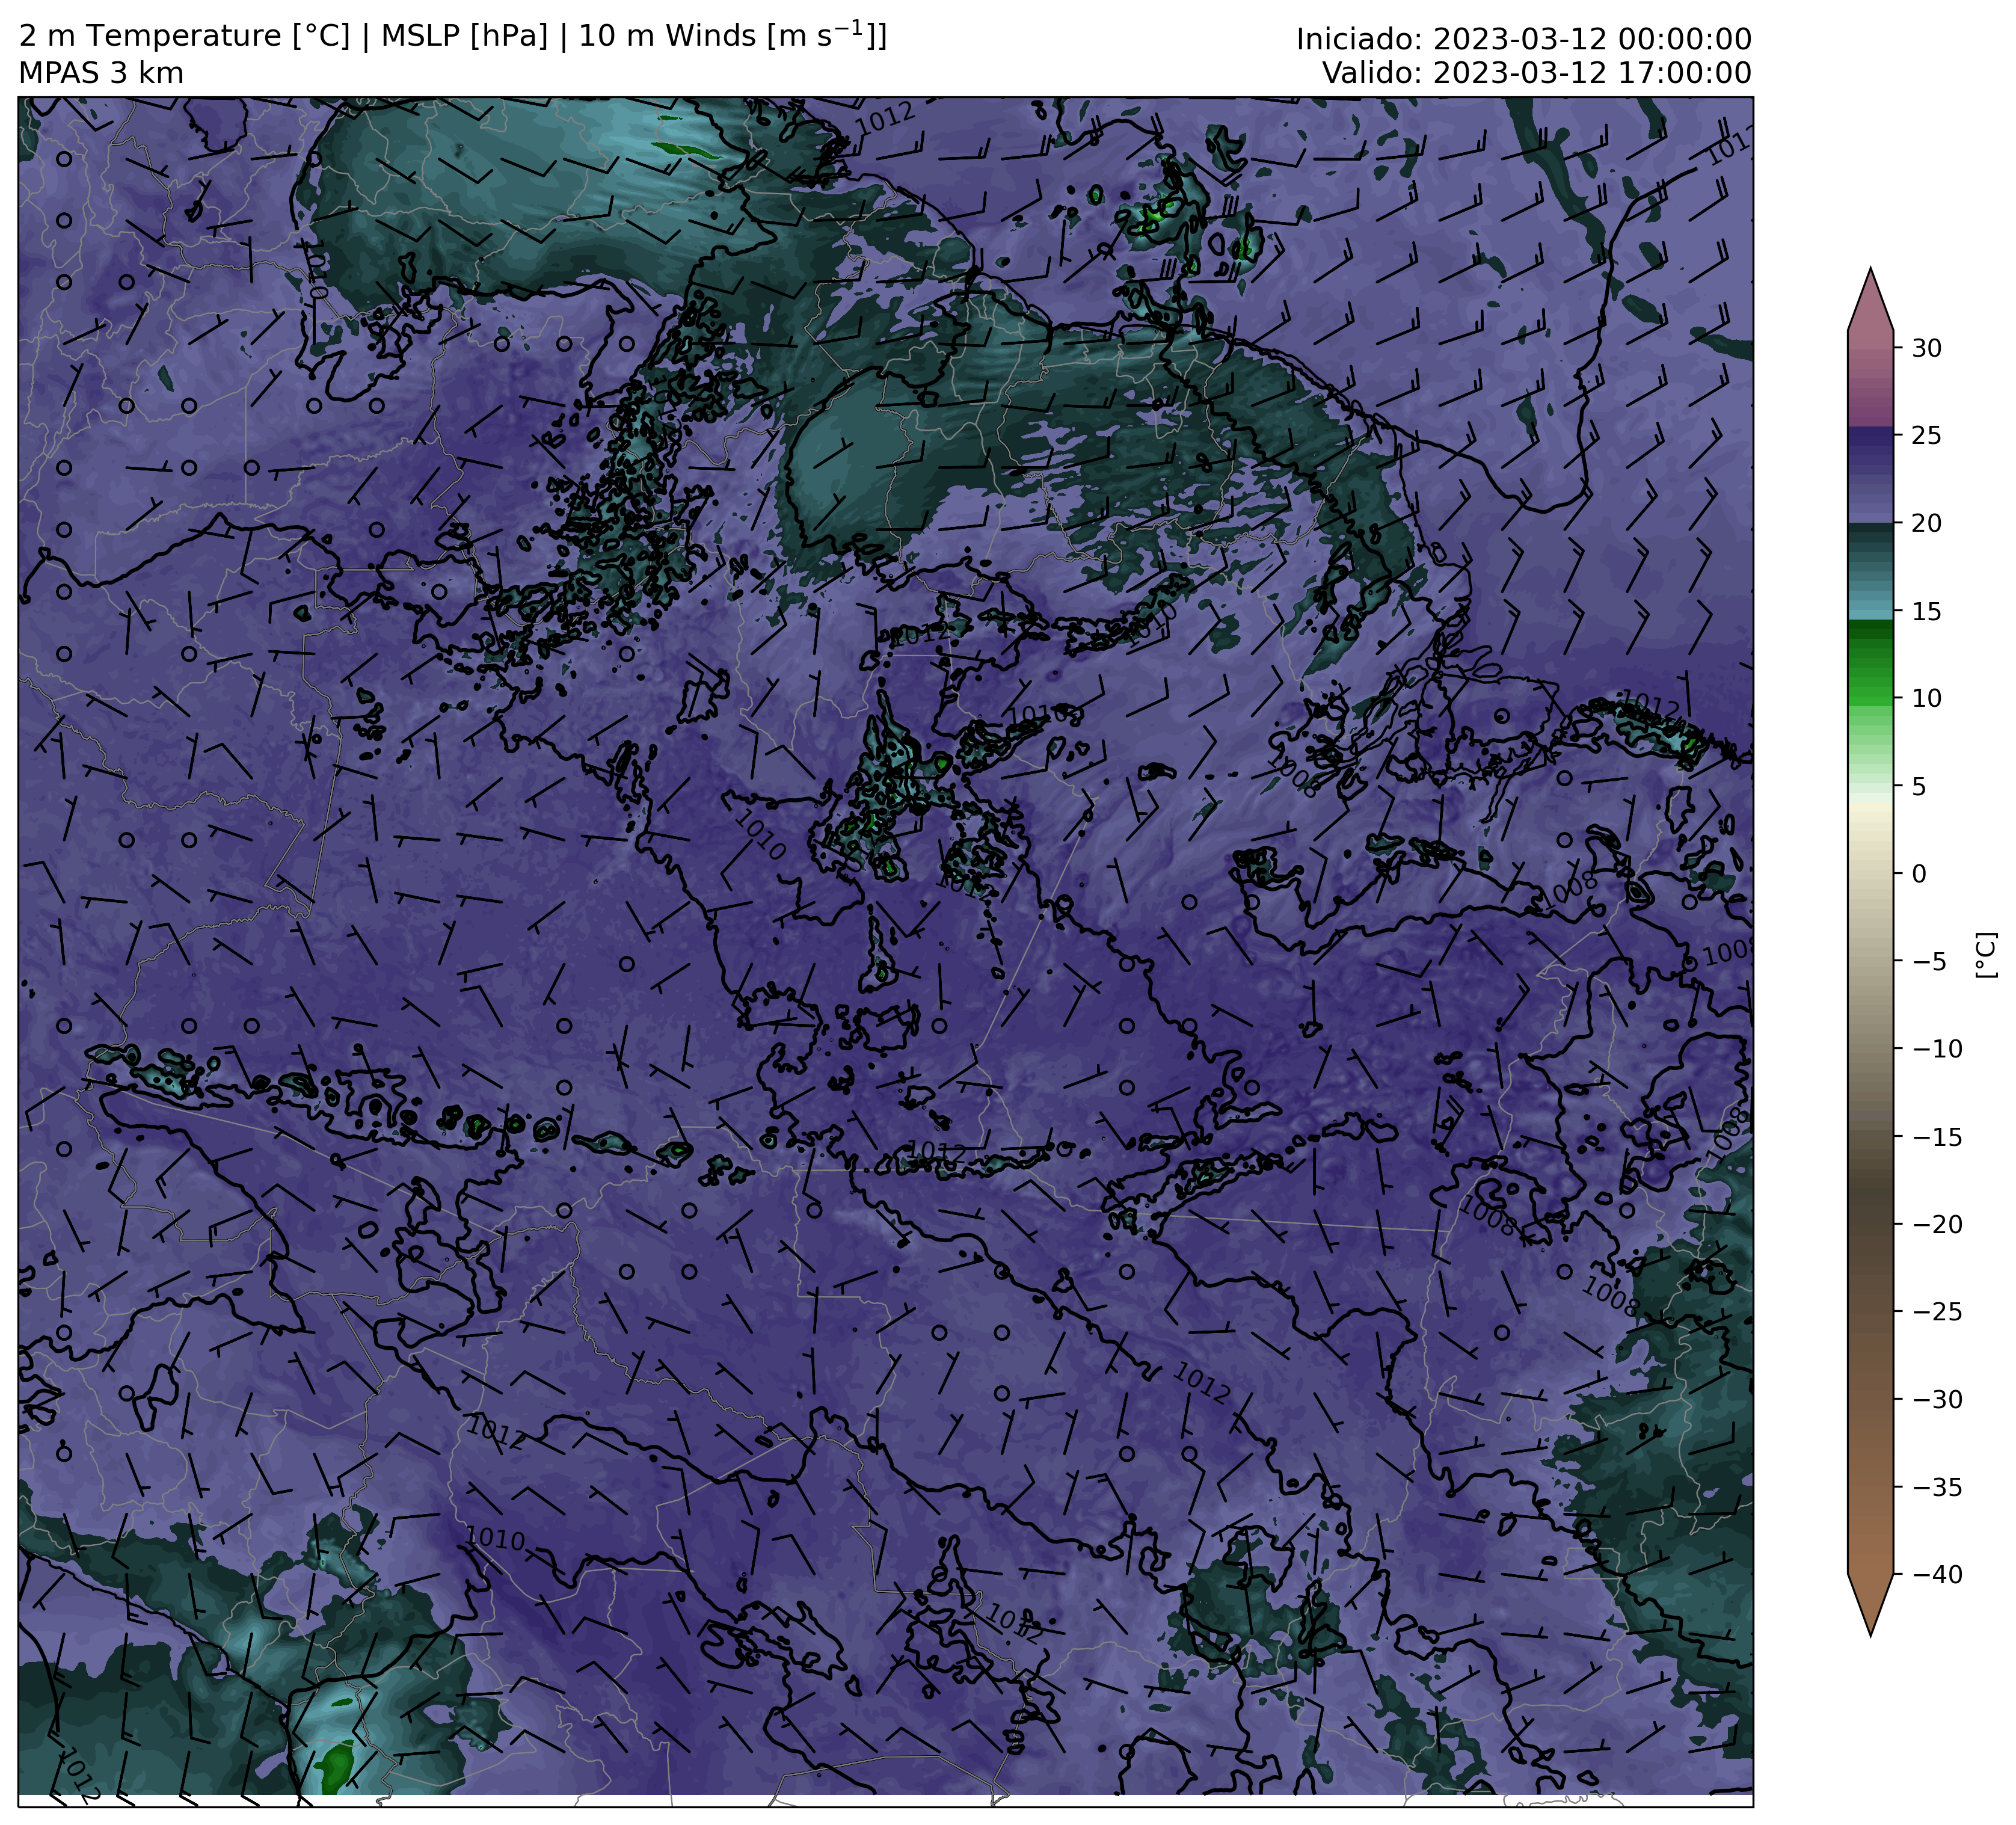
Task: Click the colorbar tick label −40
Action: (x=1937, y=1574)
